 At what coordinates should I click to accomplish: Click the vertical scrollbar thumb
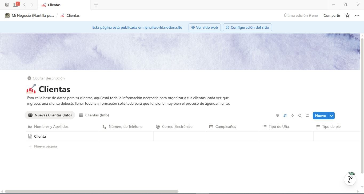(x=362, y=106)
